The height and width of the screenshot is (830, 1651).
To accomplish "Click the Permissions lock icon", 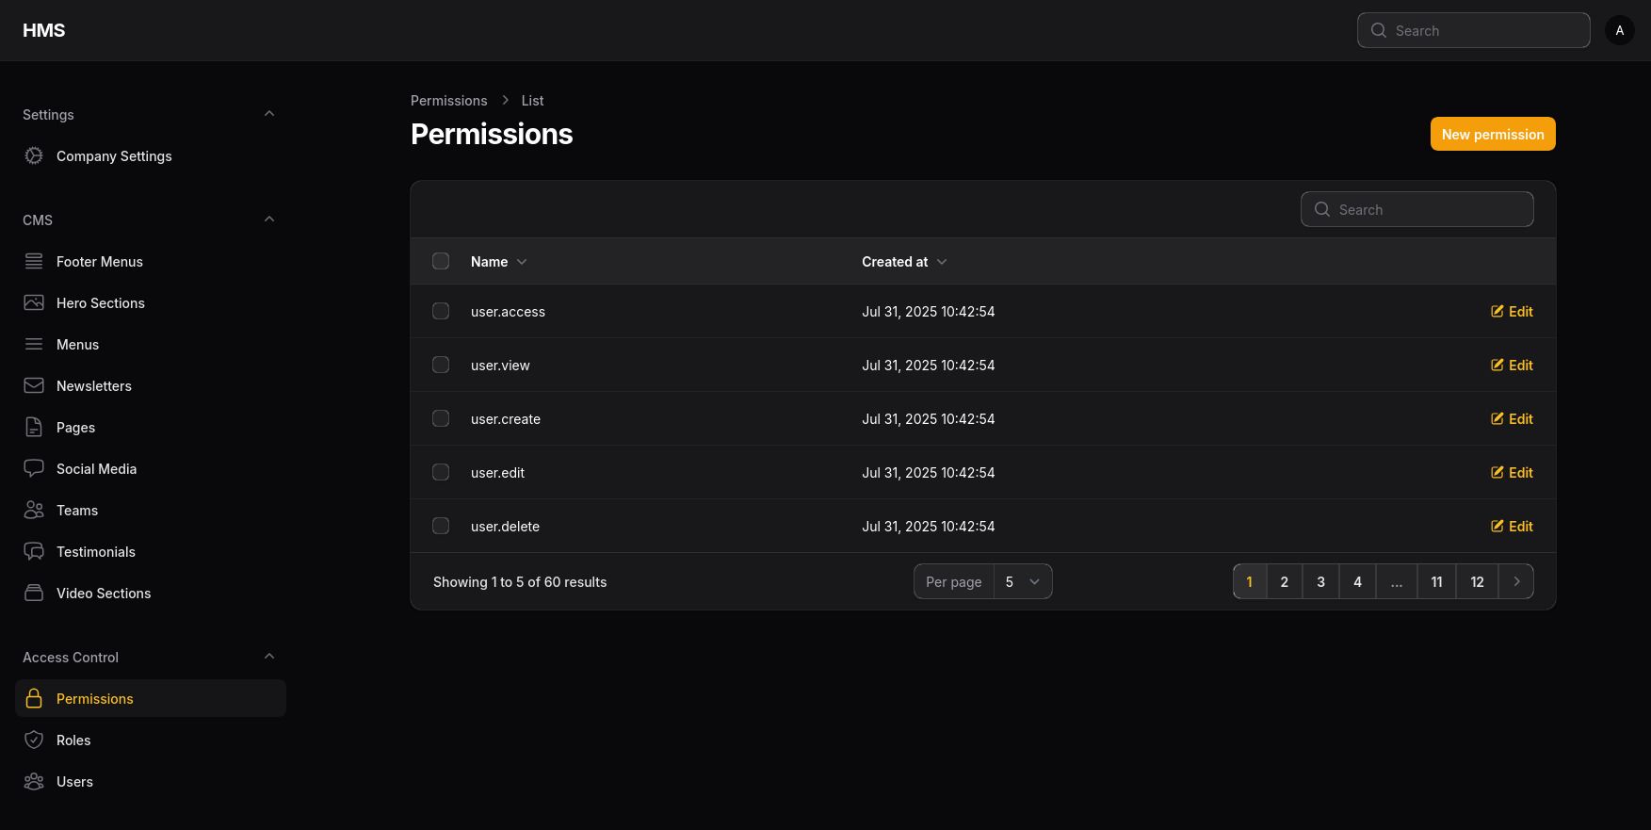I will 34,698.
